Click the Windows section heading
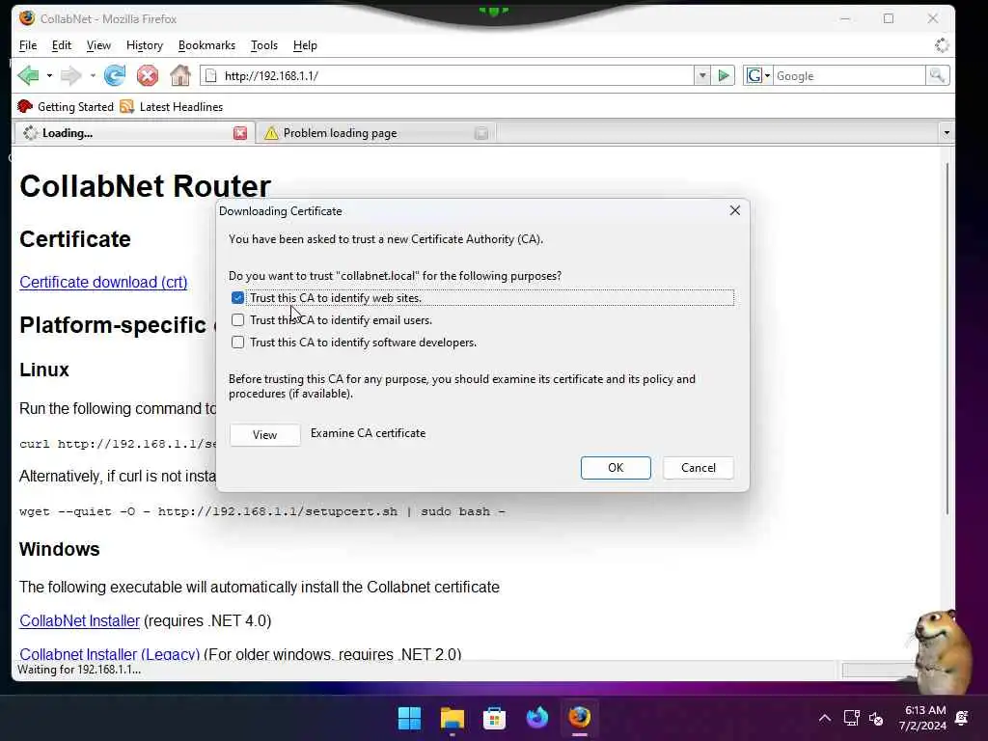The height and width of the screenshot is (741, 988). pyautogui.click(x=60, y=549)
